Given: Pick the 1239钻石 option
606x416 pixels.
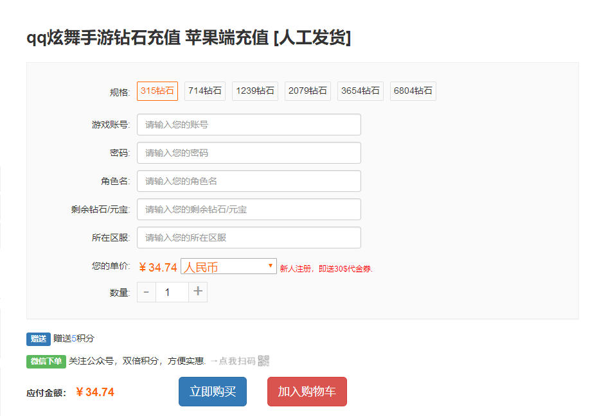Looking at the screenshot, I should point(255,91).
